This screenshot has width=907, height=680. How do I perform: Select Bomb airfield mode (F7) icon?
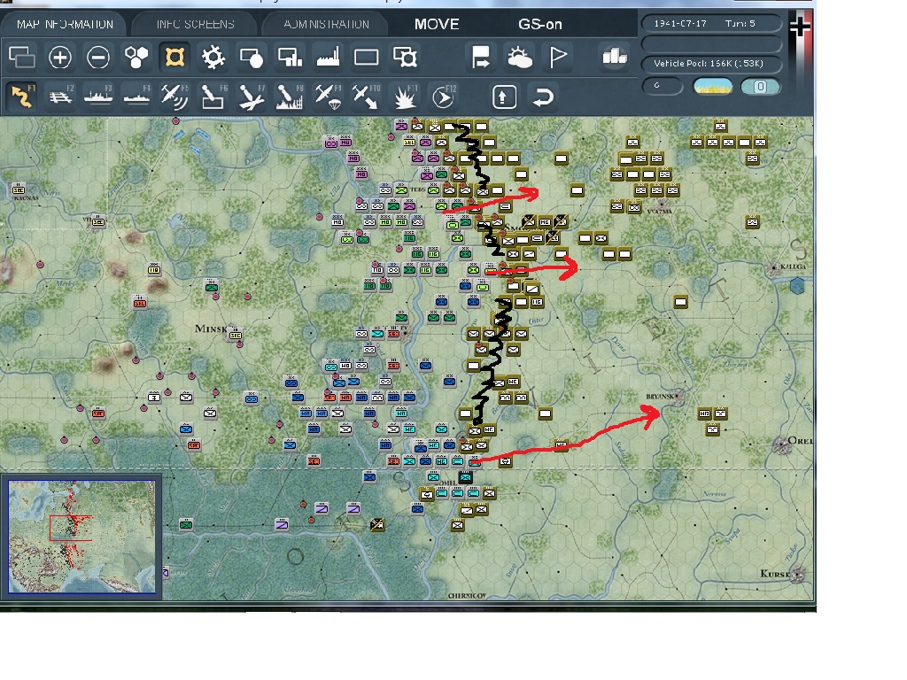click(x=251, y=97)
